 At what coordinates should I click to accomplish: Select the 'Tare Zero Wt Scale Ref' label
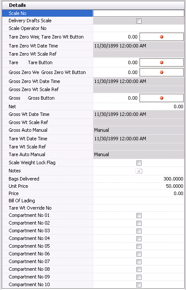(32, 54)
